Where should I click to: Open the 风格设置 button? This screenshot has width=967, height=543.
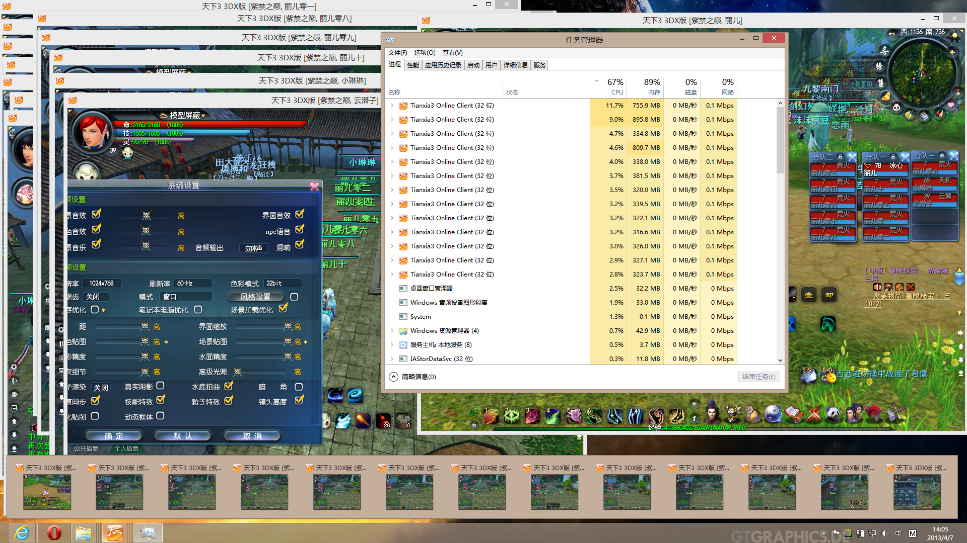[255, 297]
